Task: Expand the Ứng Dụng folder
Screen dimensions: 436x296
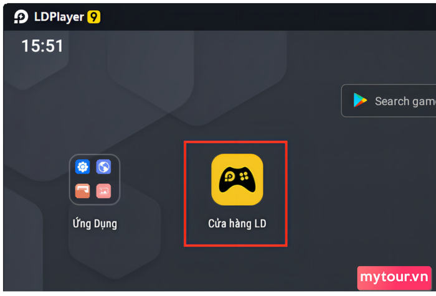Action: [95, 180]
